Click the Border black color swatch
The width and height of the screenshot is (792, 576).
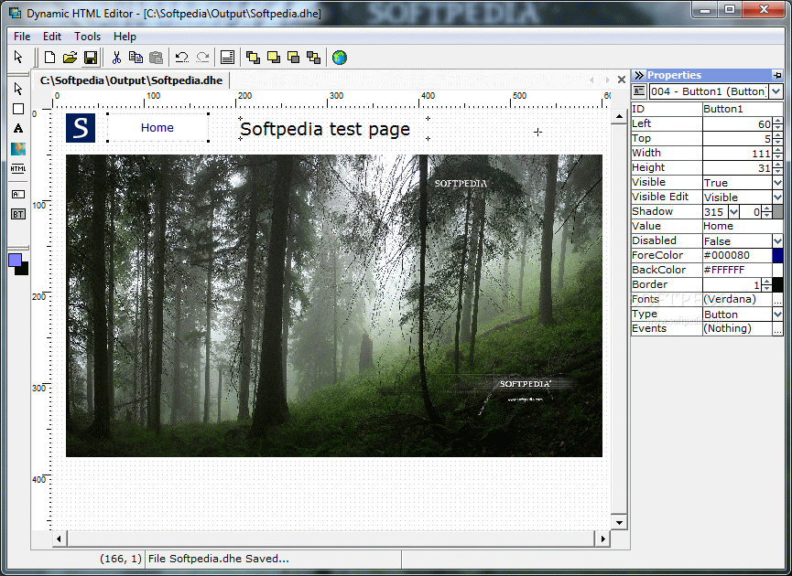777,284
